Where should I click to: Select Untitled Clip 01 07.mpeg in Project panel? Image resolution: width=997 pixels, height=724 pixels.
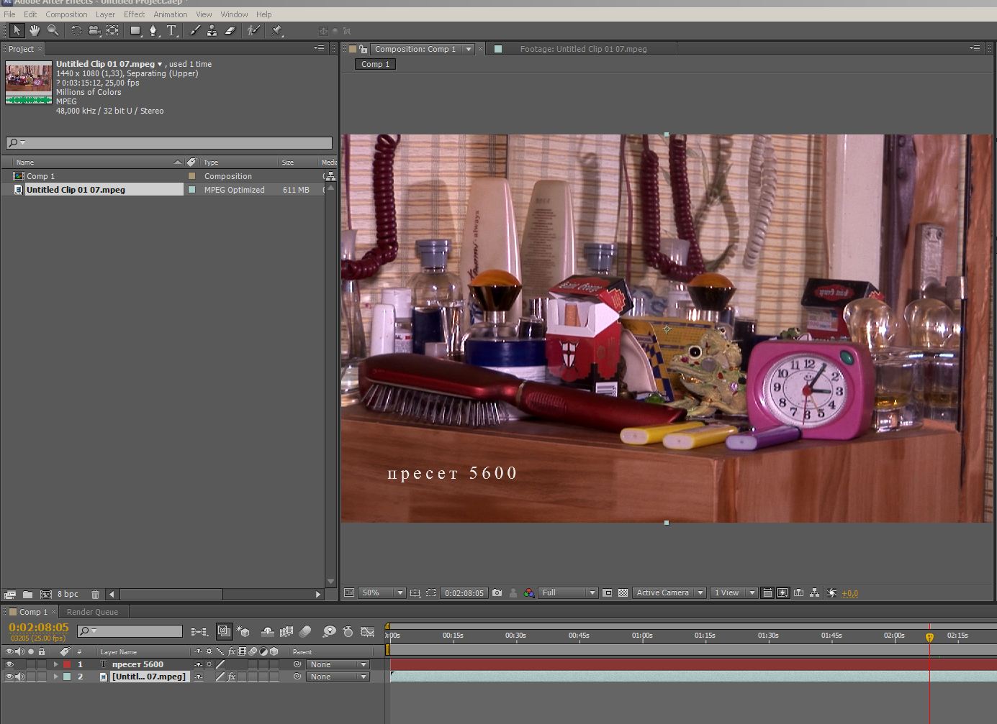tap(76, 190)
